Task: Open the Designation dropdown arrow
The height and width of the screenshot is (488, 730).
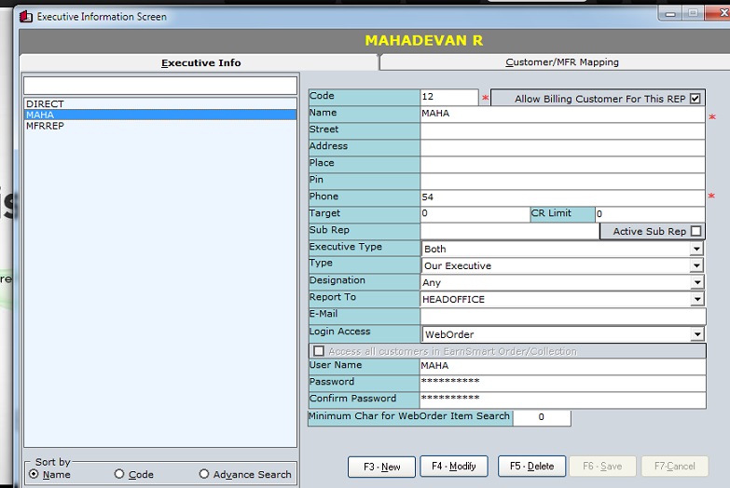Action: click(x=697, y=282)
